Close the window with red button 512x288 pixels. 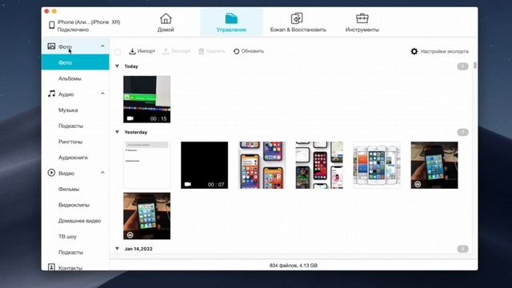pyautogui.click(x=46, y=11)
